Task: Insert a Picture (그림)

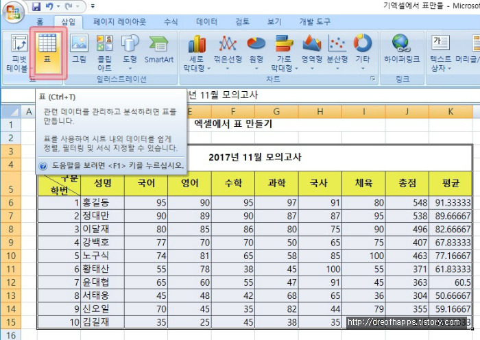Action: (79, 49)
